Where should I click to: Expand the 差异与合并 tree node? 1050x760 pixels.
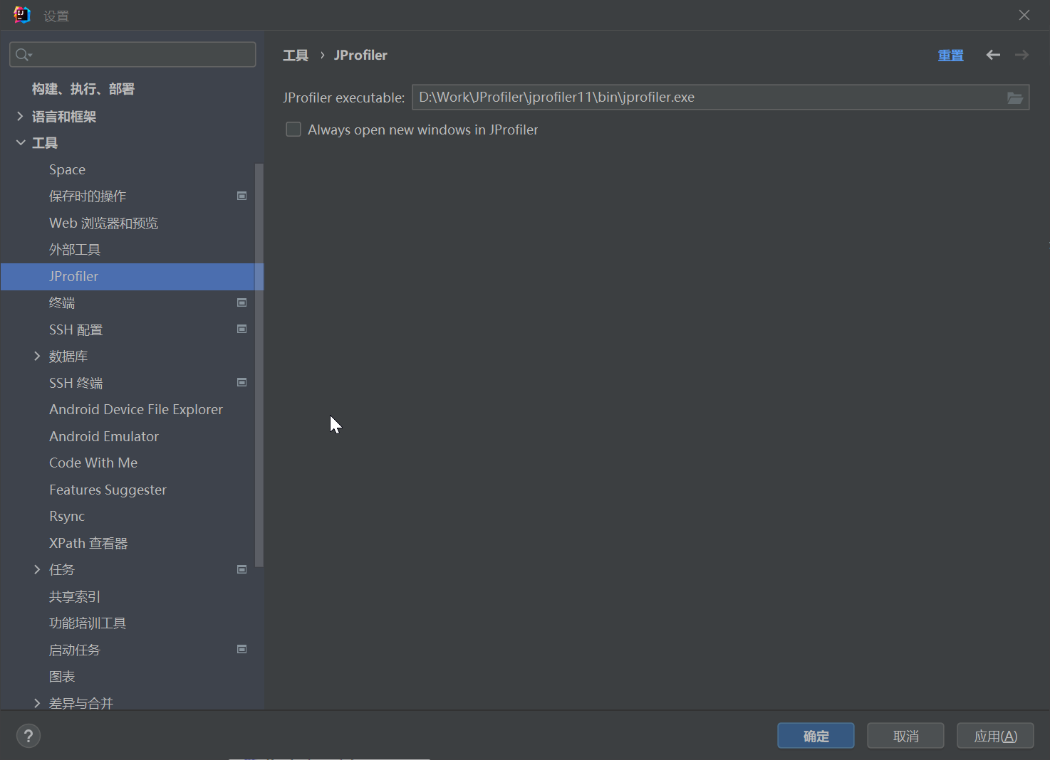pyautogui.click(x=37, y=703)
